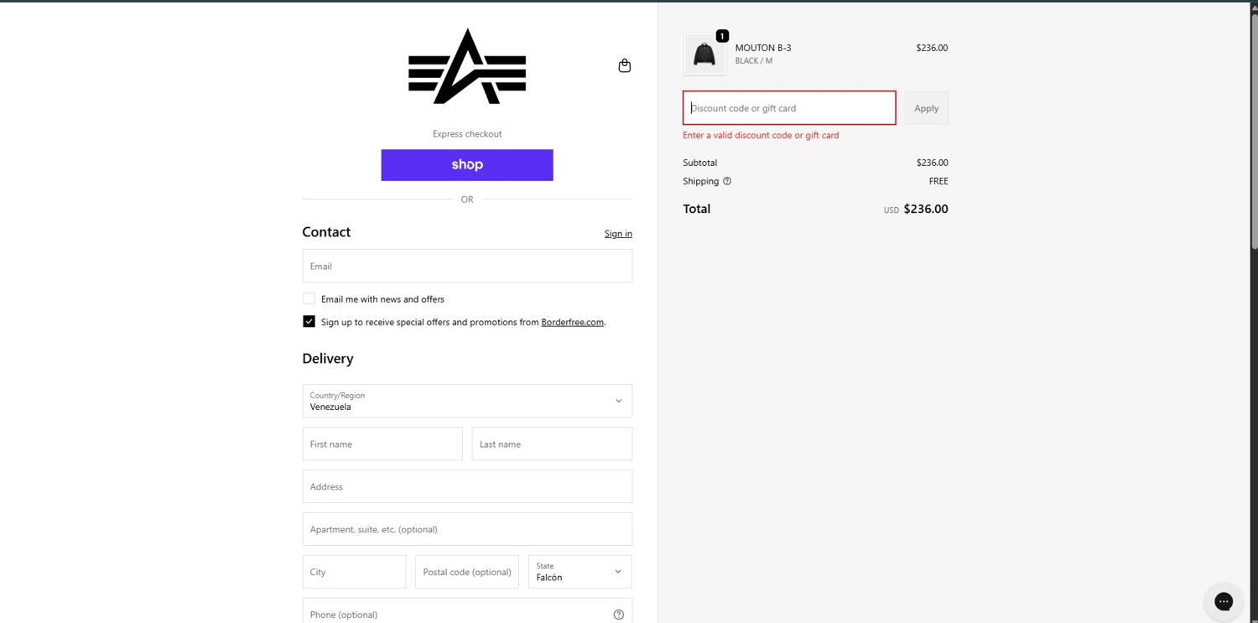The height and width of the screenshot is (623, 1258).
Task: Click the Alpha Industries logo
Action: point(467,67)
